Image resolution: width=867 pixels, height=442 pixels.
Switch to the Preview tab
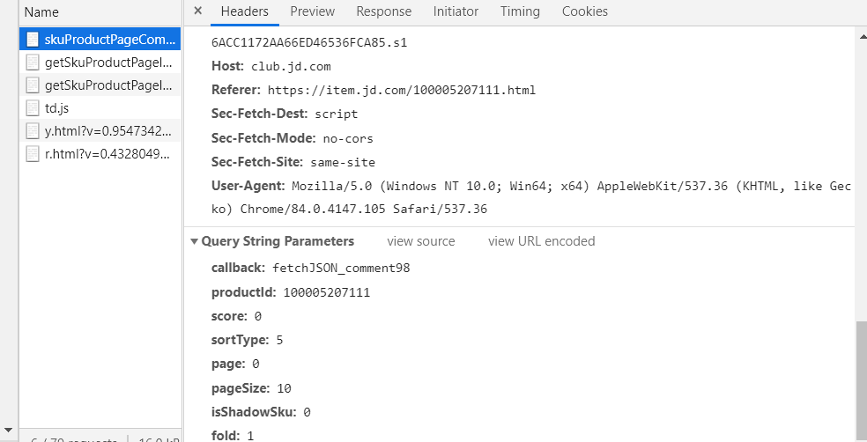click(x=312, y=11)
